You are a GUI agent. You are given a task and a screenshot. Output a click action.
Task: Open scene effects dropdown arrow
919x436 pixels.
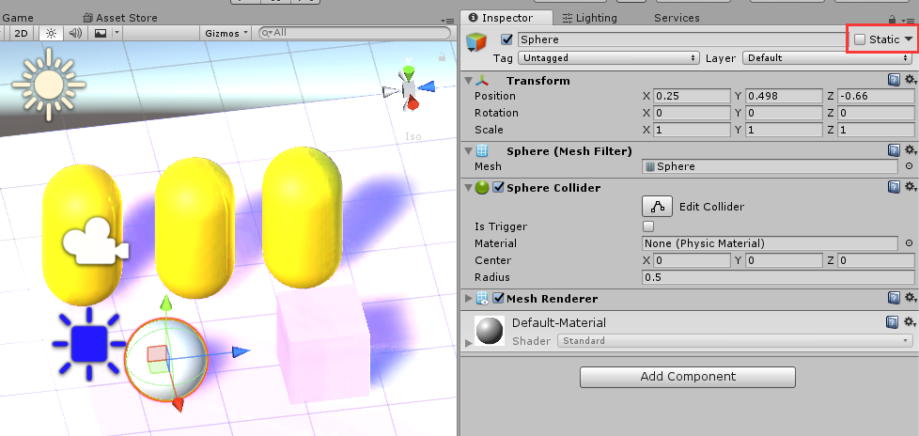117,34
